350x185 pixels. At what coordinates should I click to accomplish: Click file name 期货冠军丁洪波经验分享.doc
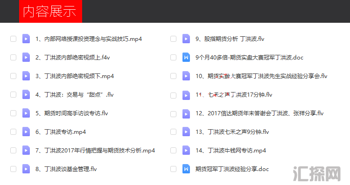click(232, 169)
